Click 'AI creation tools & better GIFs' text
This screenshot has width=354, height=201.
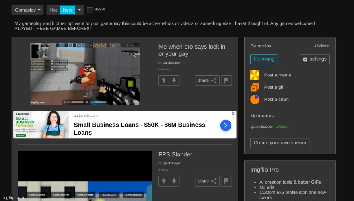[x=290, y=182]
